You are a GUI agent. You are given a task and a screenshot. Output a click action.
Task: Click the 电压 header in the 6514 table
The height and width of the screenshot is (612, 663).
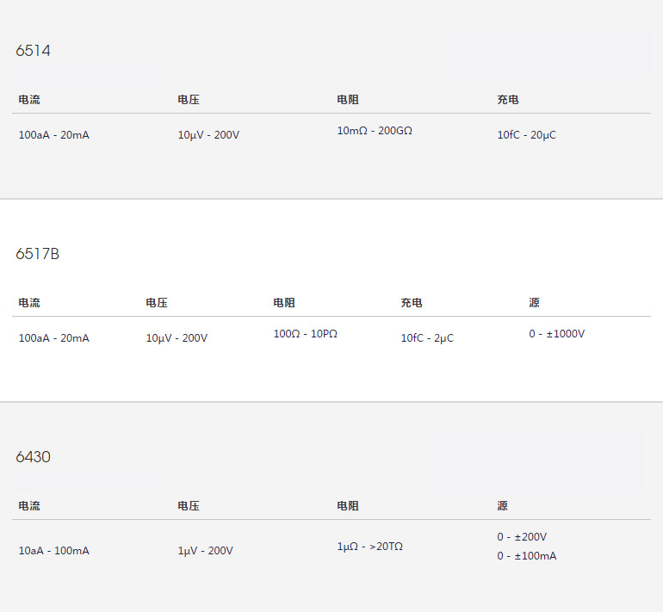(x=189, y=100)
